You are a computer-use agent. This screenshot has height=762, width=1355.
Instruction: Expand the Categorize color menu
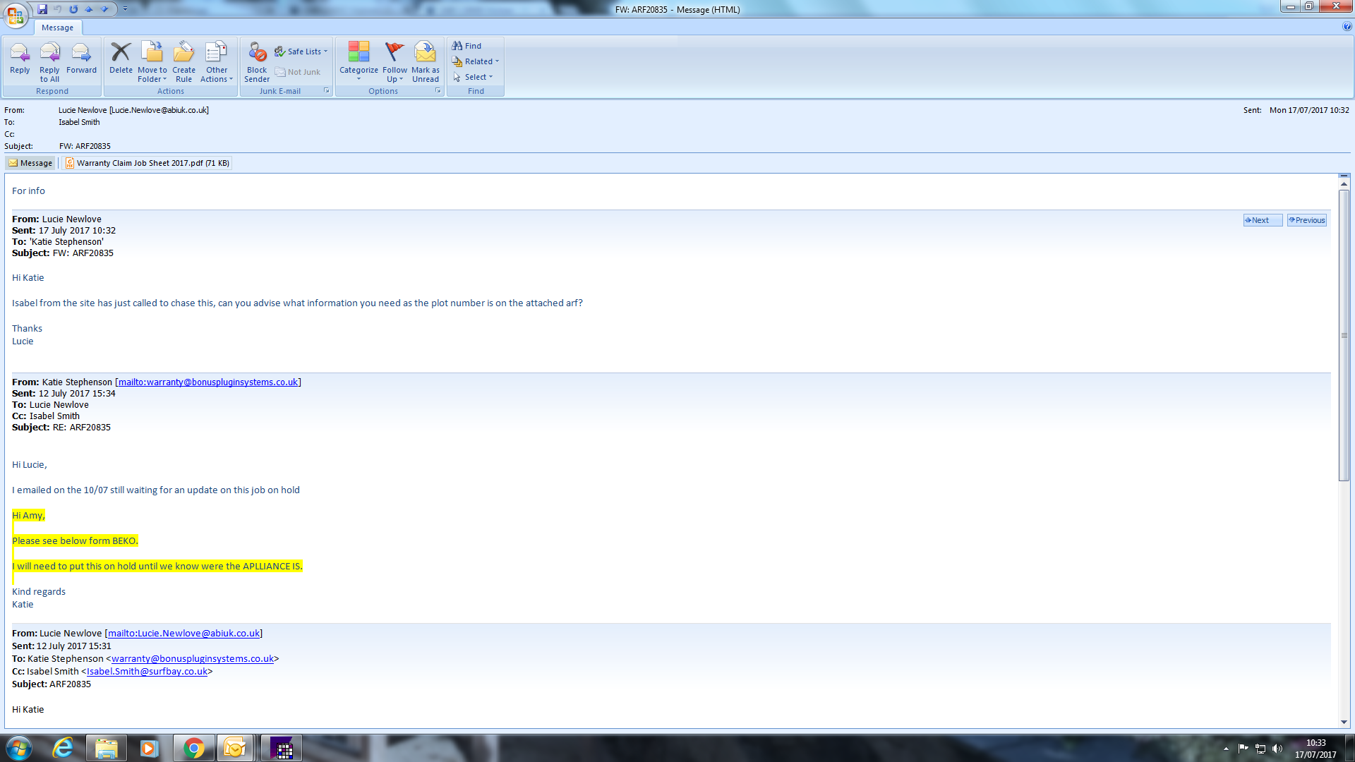click(359, 74)
